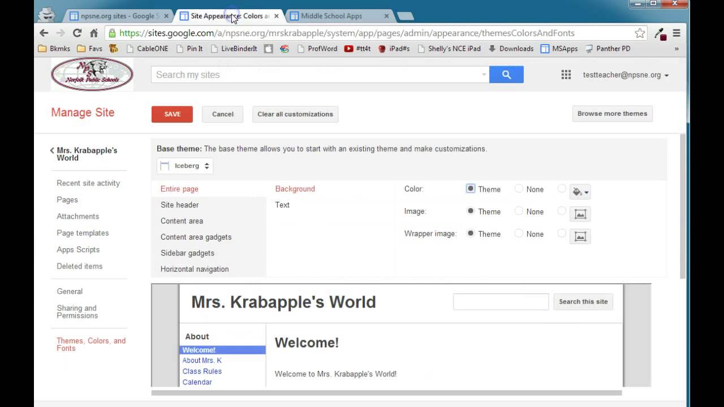Select None radio for Image

[x=519, y=211]
